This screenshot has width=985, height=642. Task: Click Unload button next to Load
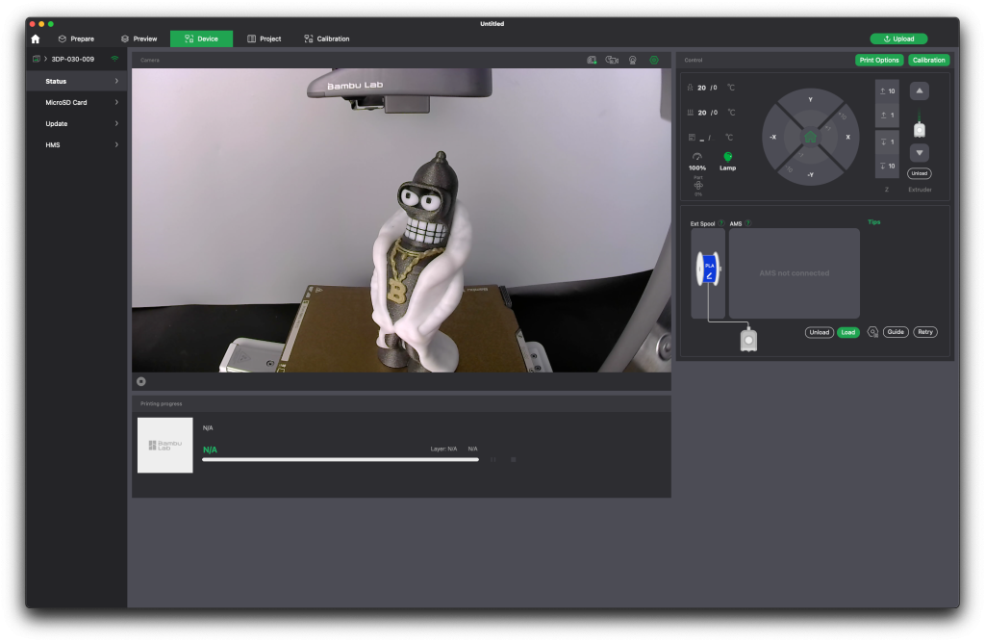820,333
